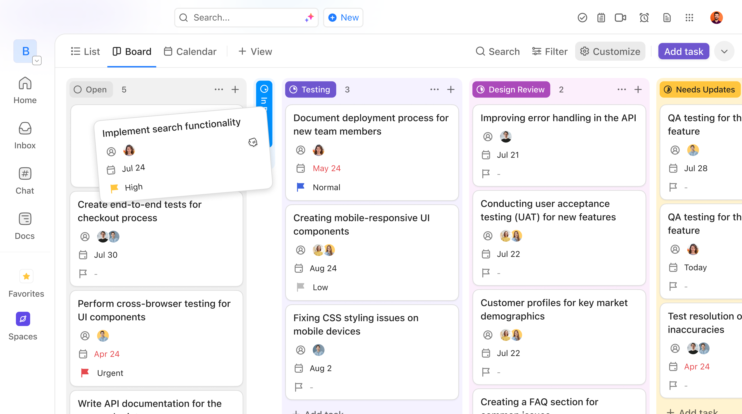
Task: Open the alarm clock reminders icon
Action: (644, 18)
